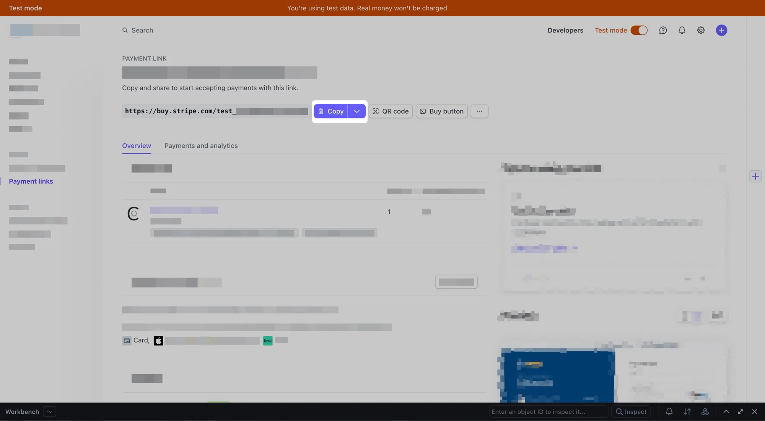This screenshot has width=765, height=421.
Task: Click the payment link URL text
Action: coord(216,111)
